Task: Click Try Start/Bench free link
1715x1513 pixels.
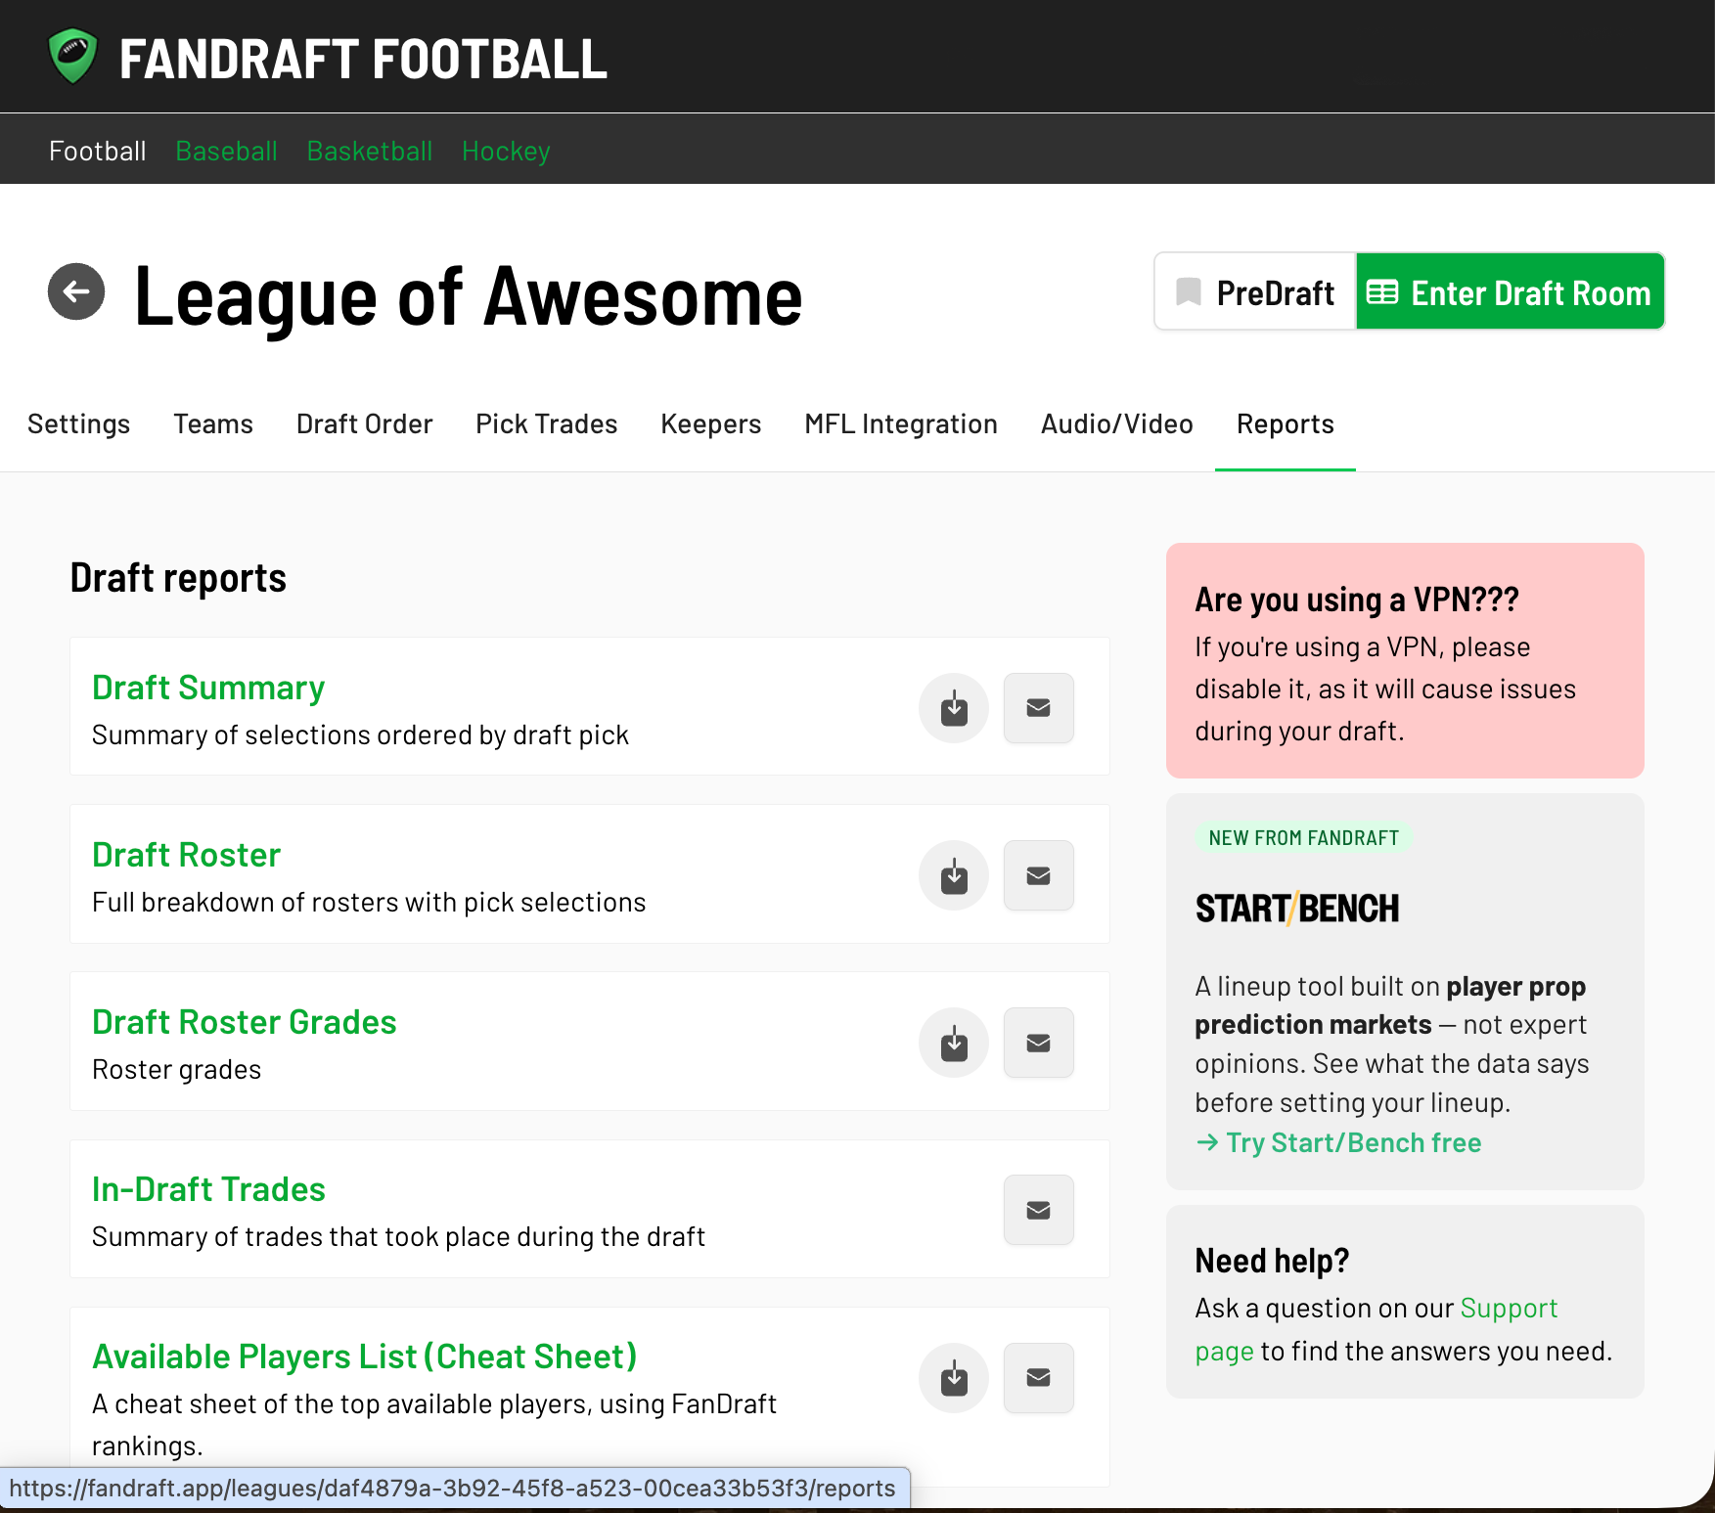Action: click(x=1338, y=1143)
